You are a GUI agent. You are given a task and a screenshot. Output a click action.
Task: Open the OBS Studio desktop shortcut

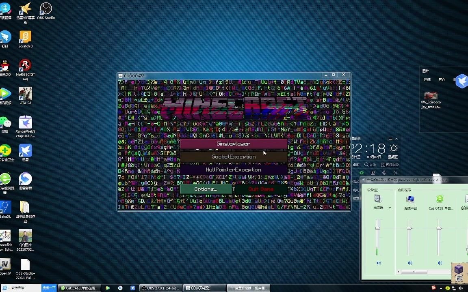tap(45, 11)
